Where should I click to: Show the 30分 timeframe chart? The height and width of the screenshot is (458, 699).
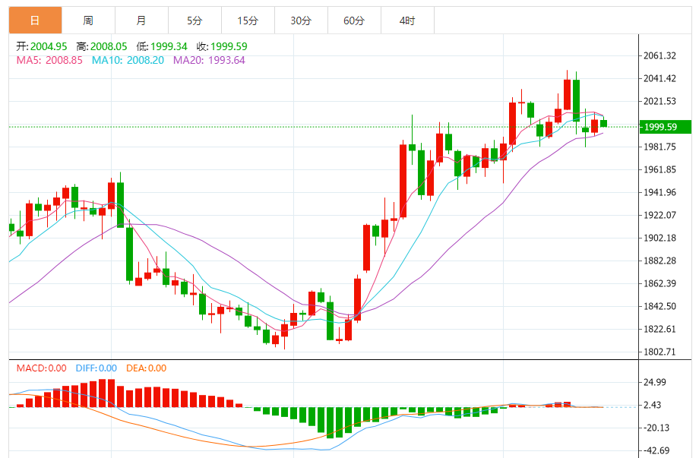301,21
